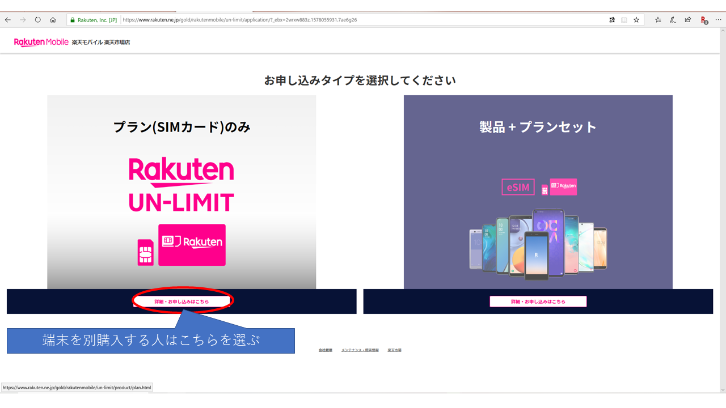The image size is (726, 408).
Task: Click the share page icon
Action: 687,20
